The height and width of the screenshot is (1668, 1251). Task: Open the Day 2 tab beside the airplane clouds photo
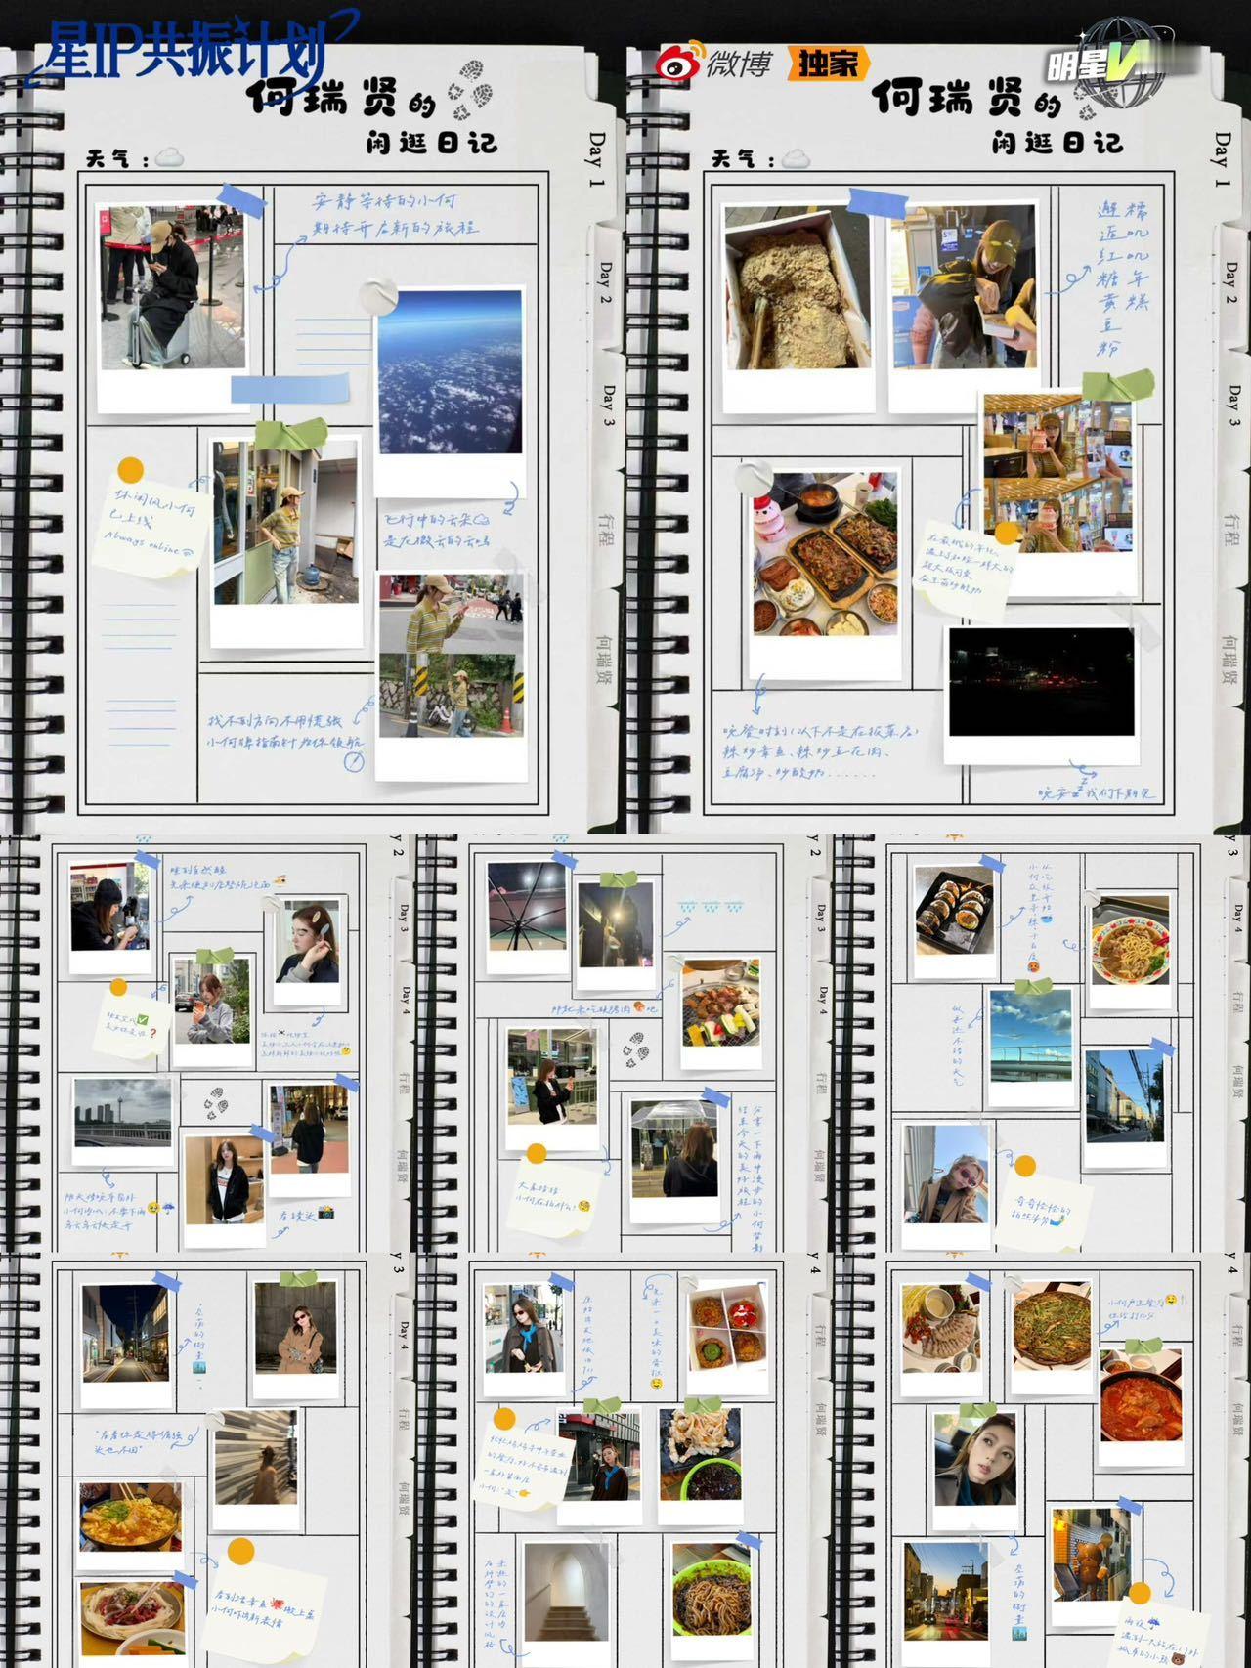(606, 282)
